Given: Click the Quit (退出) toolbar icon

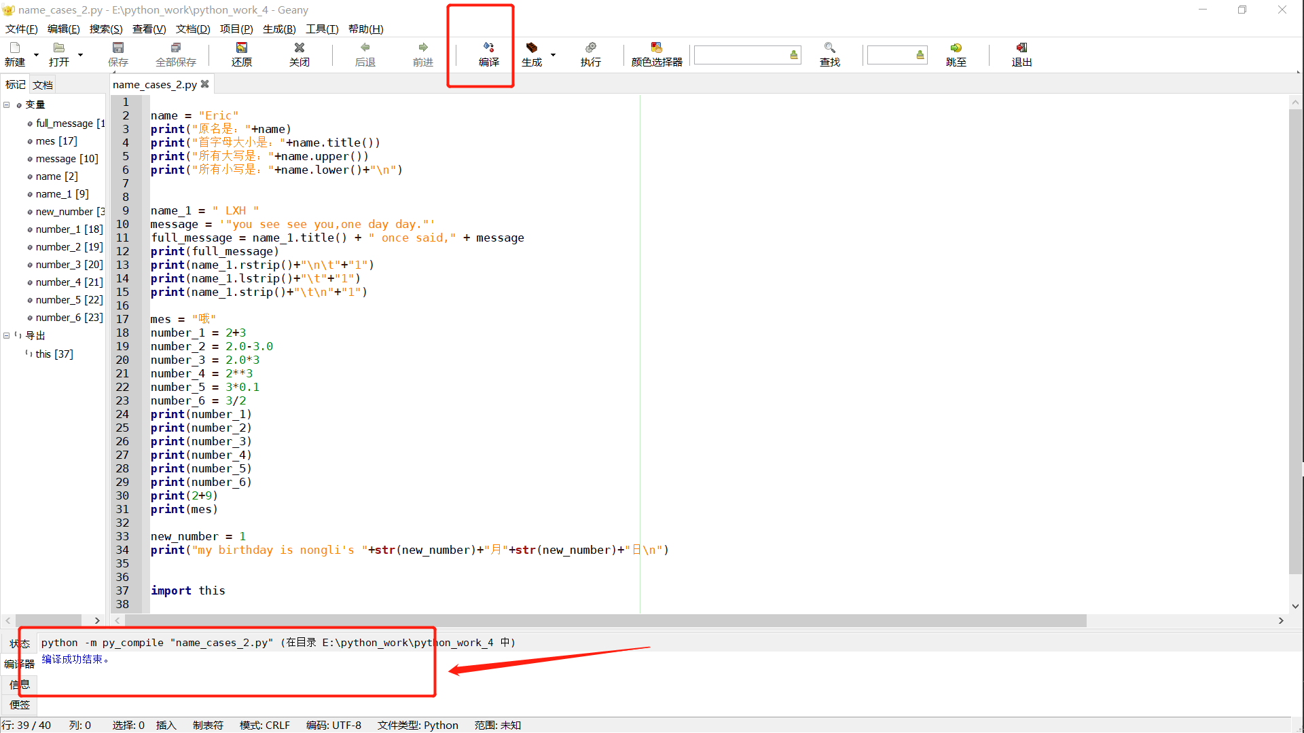Looking at the screenshot, I should click(x=1021, y=48).
